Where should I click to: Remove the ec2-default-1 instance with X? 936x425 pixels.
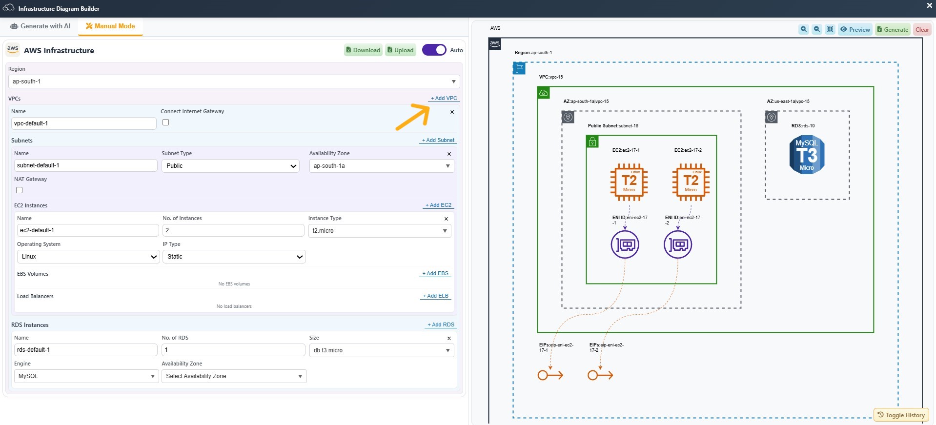[x=446, y=219]
